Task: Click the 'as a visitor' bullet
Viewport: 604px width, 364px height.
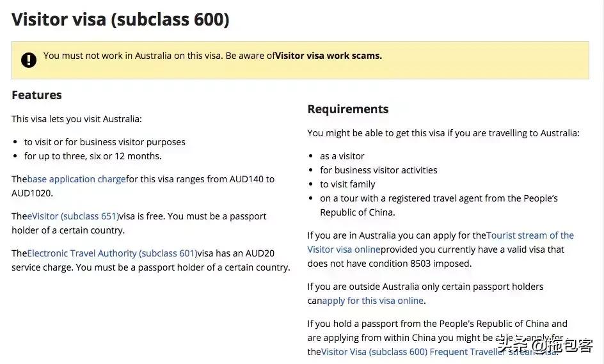Action: coord(342,156)
